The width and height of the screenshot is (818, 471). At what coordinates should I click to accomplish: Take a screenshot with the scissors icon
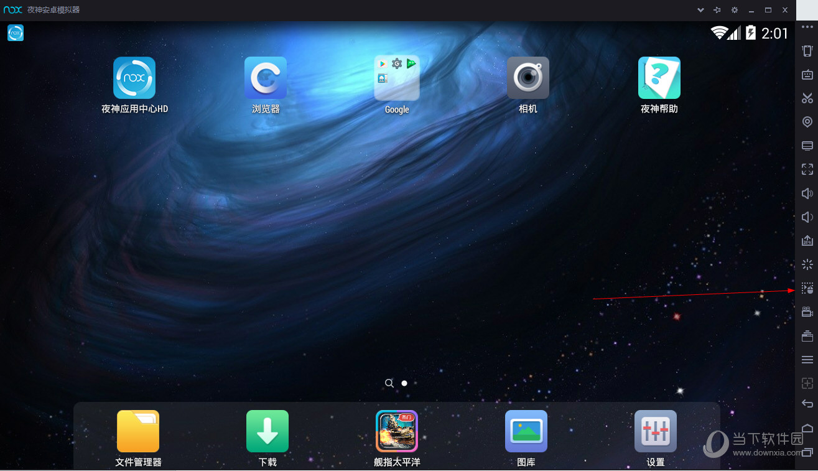(x=807, y=98)
